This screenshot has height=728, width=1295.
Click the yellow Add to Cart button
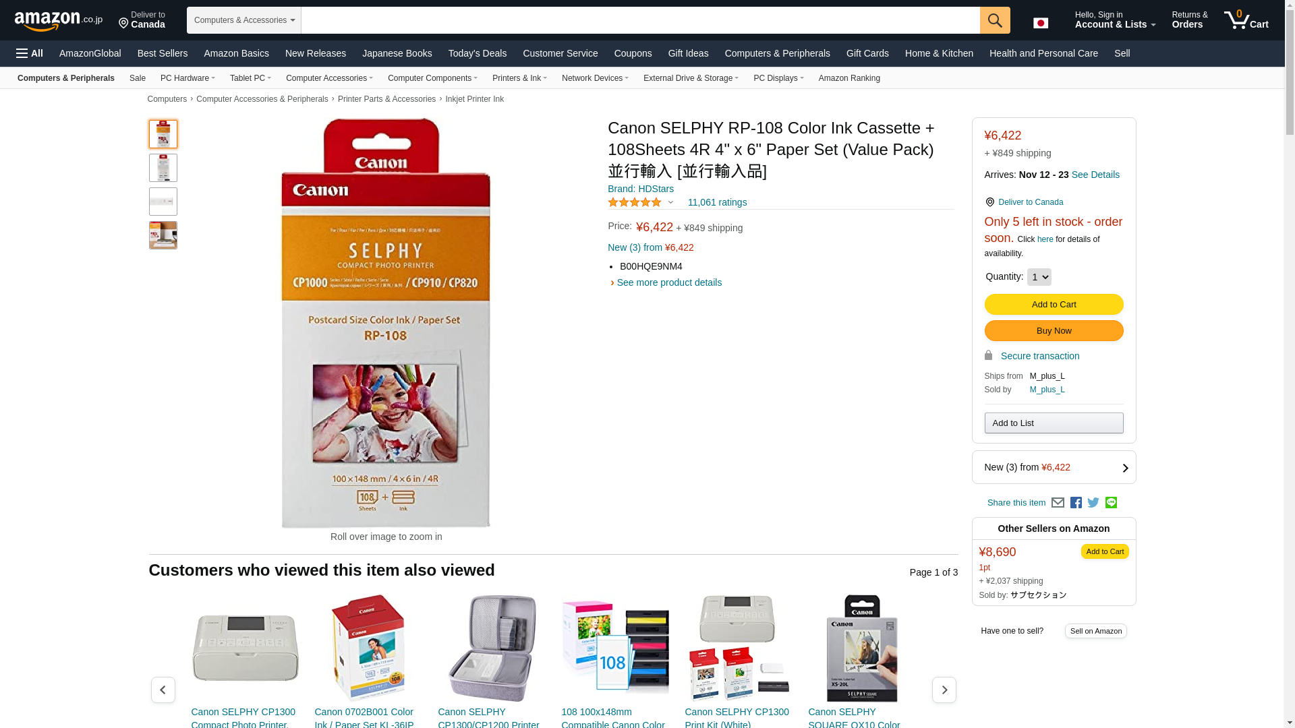click(x=1054, y=305)
